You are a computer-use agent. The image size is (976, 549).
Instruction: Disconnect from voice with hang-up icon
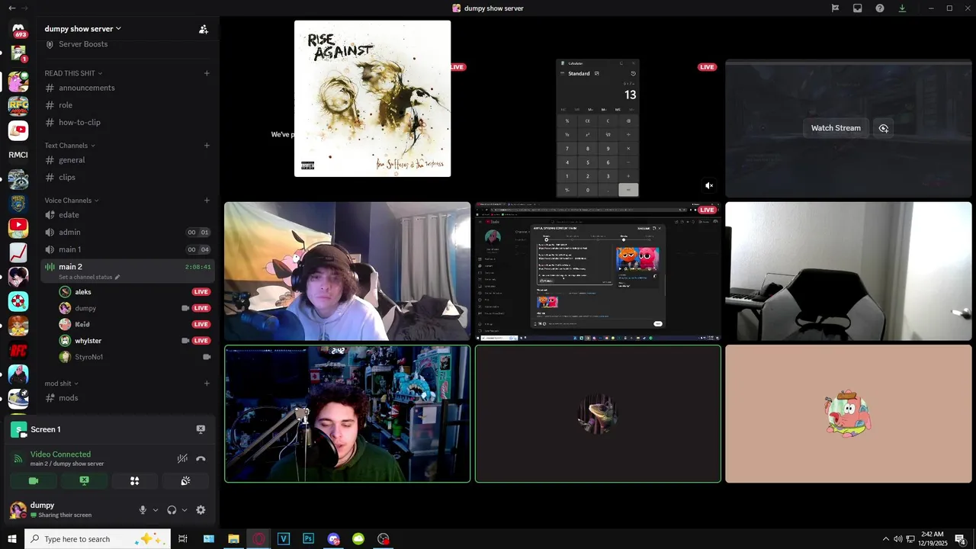pos(201,459)
